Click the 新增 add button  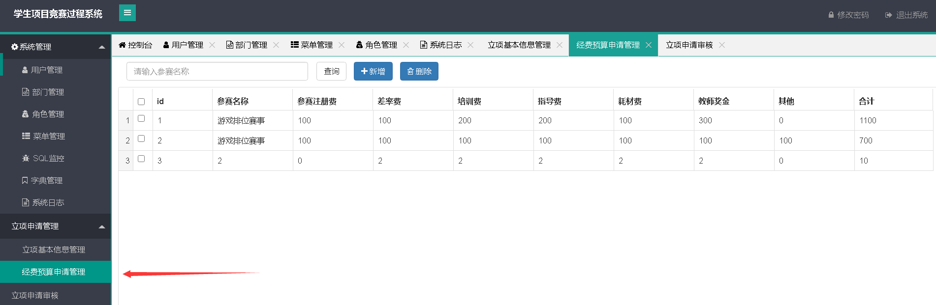(x=373, y=71)
